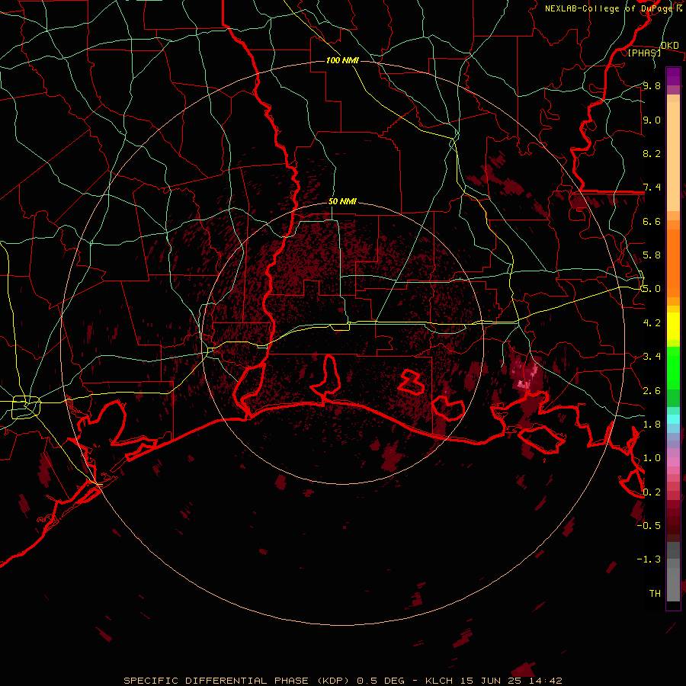This screenshot has height=686, width=686.
Task: Click the NEXLAB-College of DuPage credit text
Action: pos(610,8)
